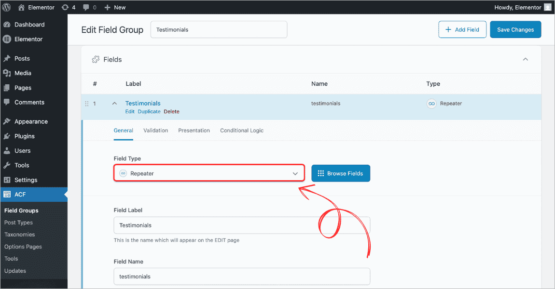Click the Plugins plug icon
Screen dimensions: 555x289
7,136
